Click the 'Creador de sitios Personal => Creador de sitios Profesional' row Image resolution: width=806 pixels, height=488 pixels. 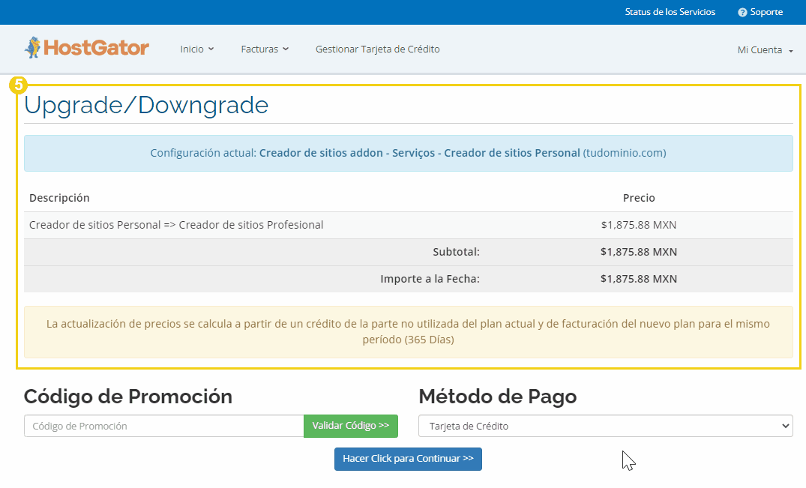click(408, 225)
